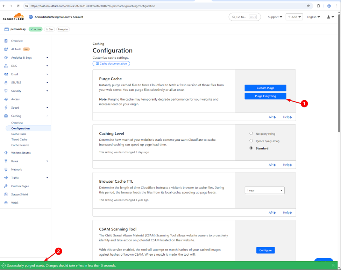Click the SSL/TLS lock icon

(6, 82)
